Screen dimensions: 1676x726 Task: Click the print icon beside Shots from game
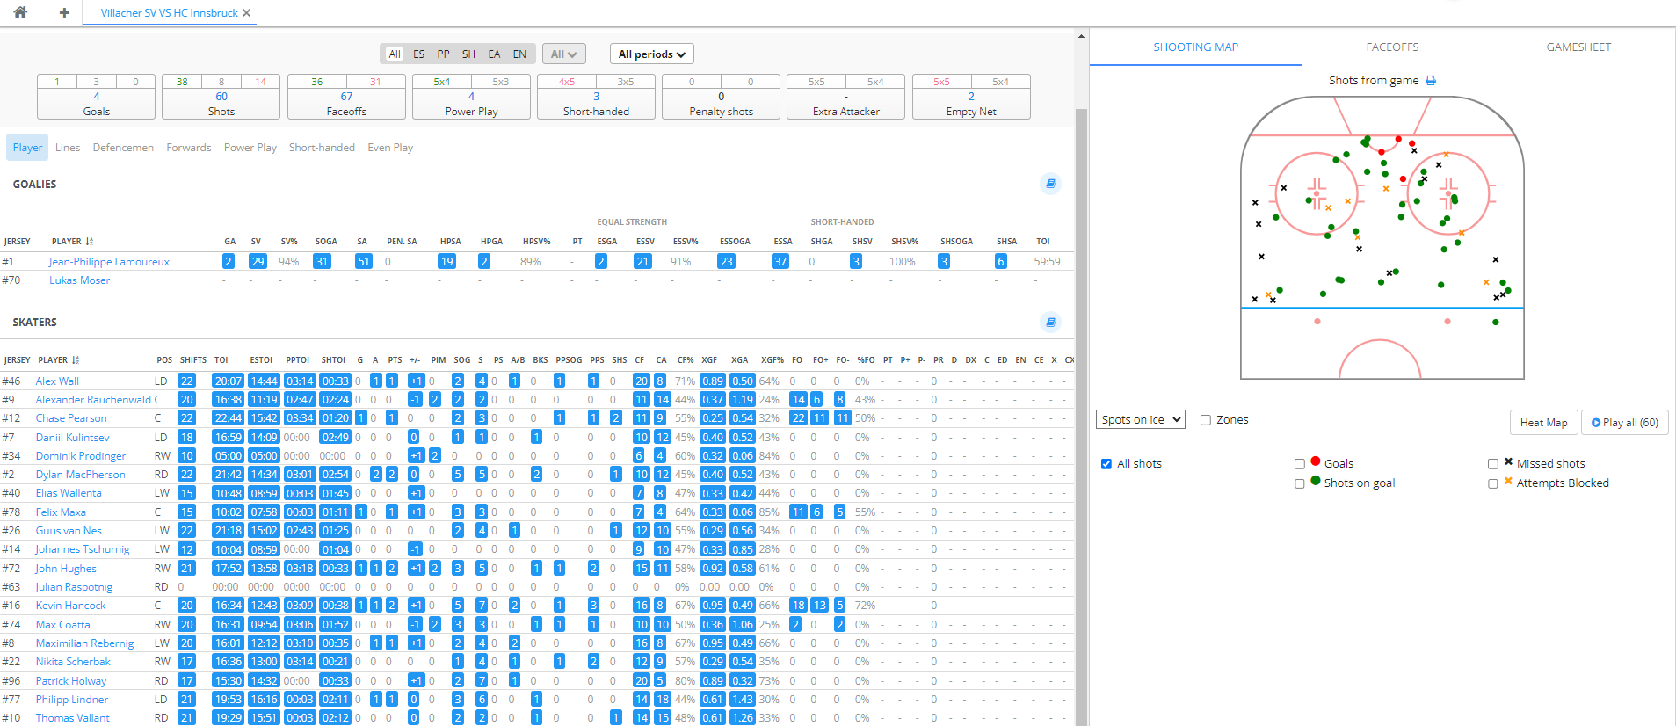click(1431, 81)
